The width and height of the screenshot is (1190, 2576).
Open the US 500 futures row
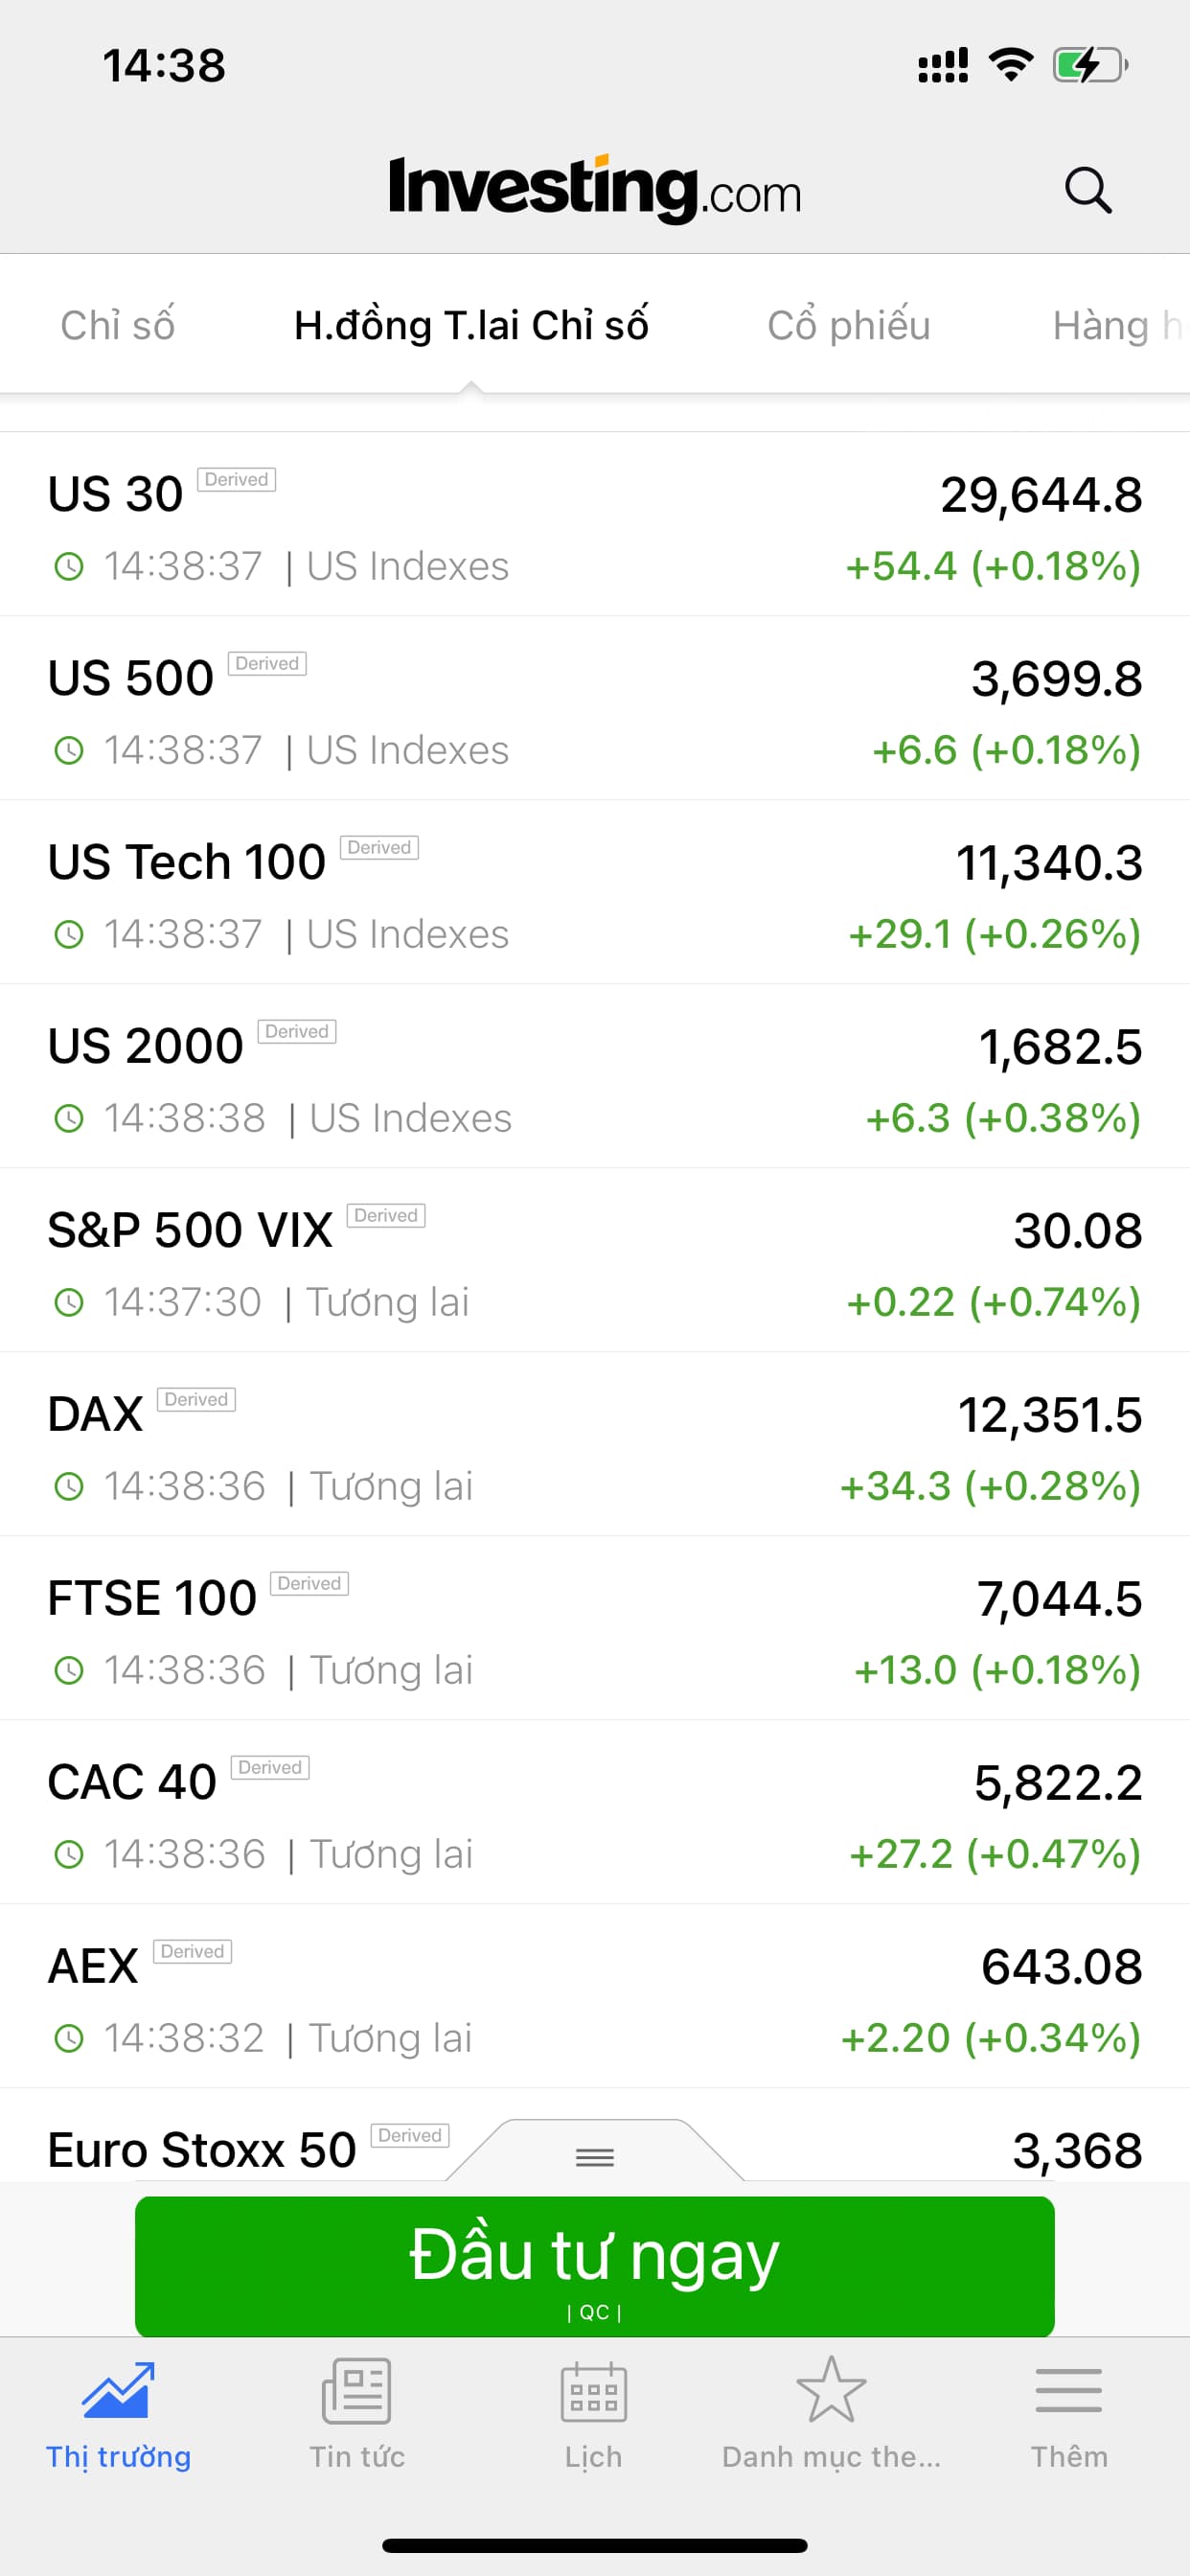pyautogui.click(x=594, y=709)
